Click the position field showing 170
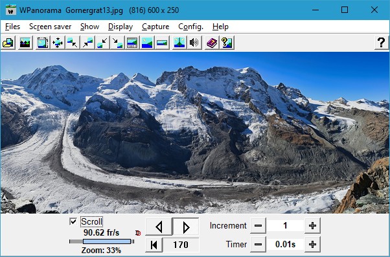Viewport: 390px width, 257px height. (181, 245)
